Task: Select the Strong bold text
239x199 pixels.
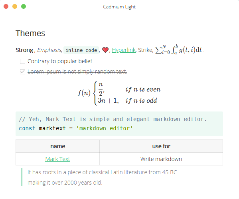Action: 24,50
